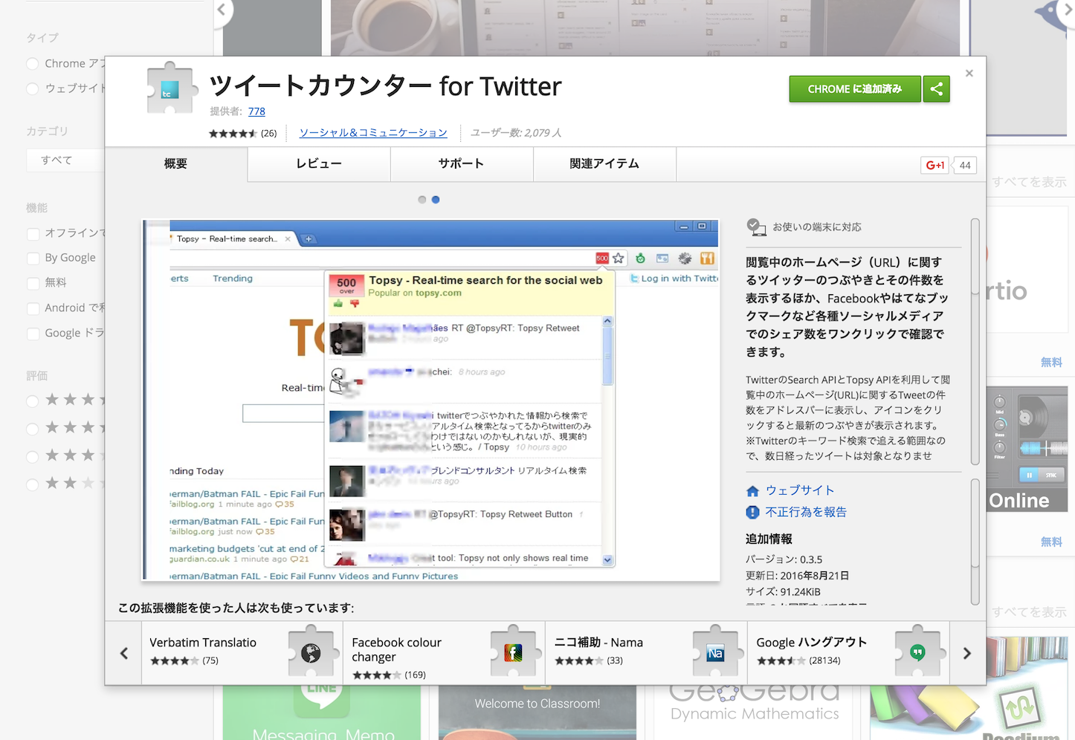Click the CHROME に追加済み button
This screenshot has height=740, width=1075.
pos(855,89)
